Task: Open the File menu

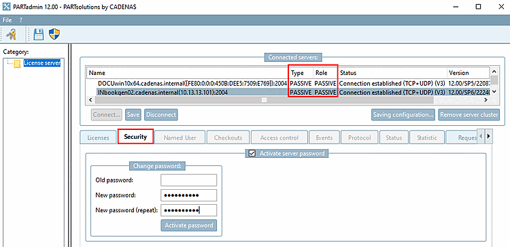Action: tap(7, 20)
